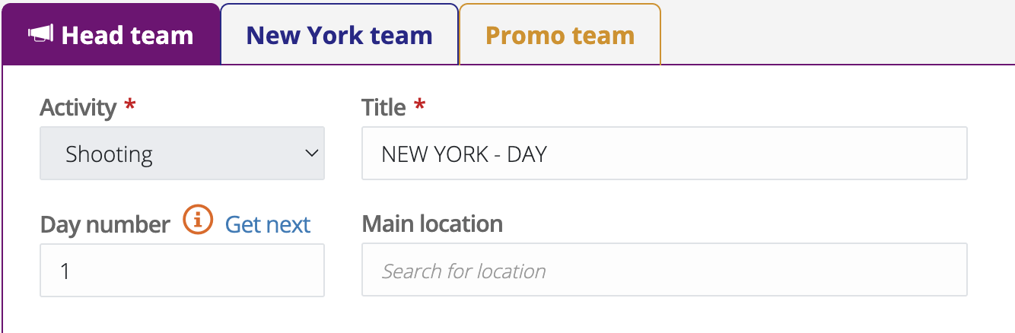Click the Day number label

(x=105, y=224)
